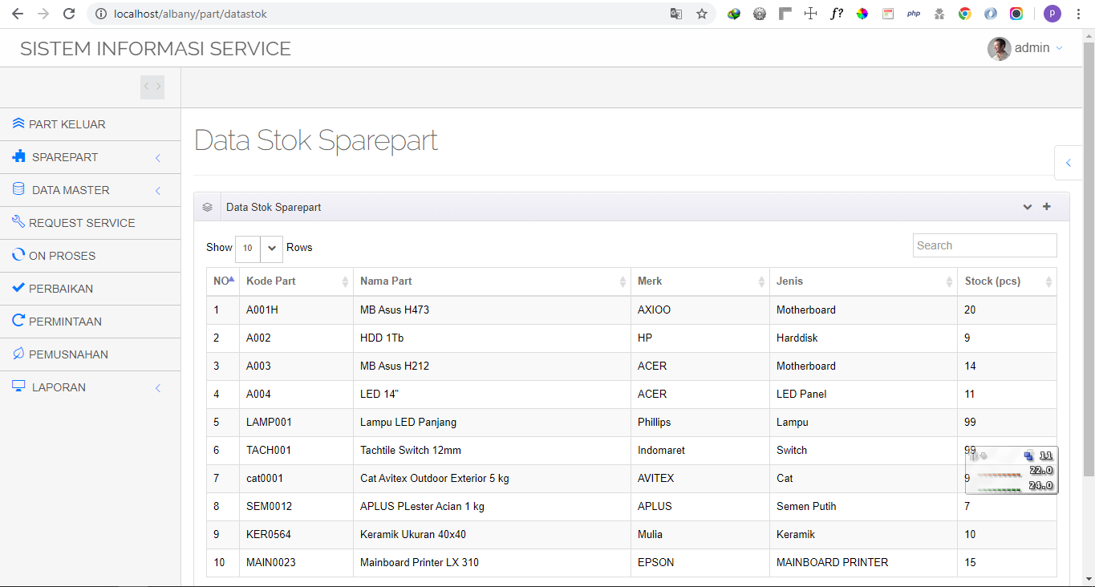Bookmark this page with the star icon

702,14
